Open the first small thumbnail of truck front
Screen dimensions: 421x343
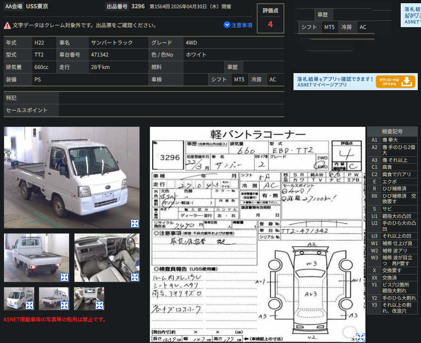pos(19,299)
